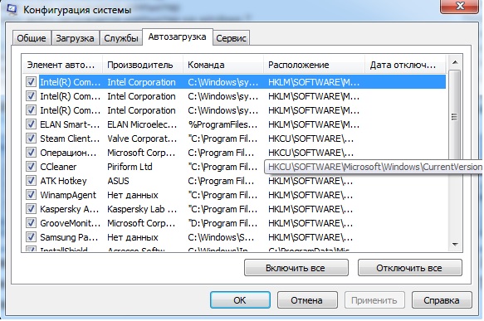484x321 pixels.
Task: Select the Samsung Pa... entry name
Action: pyautogui.click(x=69, y=237)
